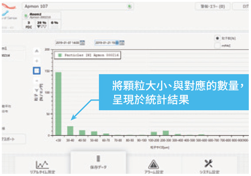
Task: Click the Apmon 107 device name bar
Action: click(x=78, y=6)
